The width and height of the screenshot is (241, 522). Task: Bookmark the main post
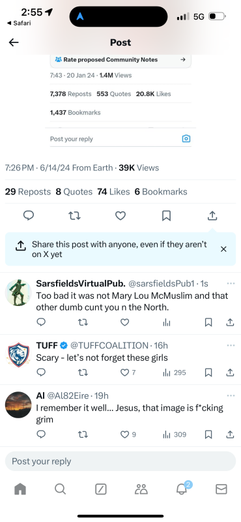point(166,216)
